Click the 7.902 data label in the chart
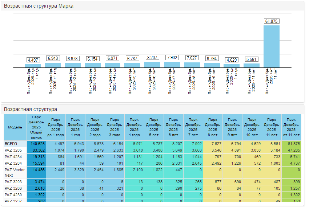Screen dimensions: 309x218 (x=172, y=58)
